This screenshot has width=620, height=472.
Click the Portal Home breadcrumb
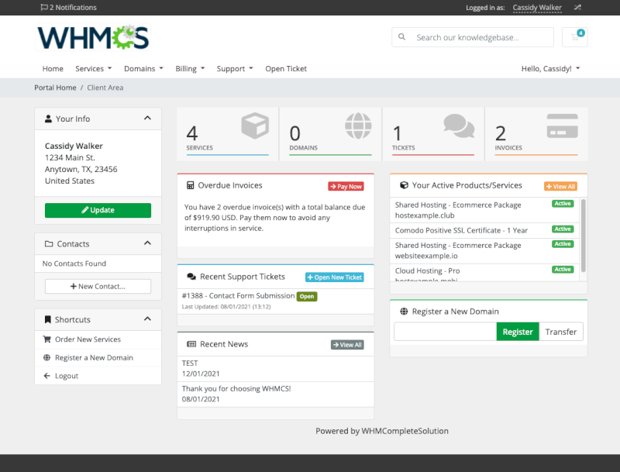click(x=55, y=88)
